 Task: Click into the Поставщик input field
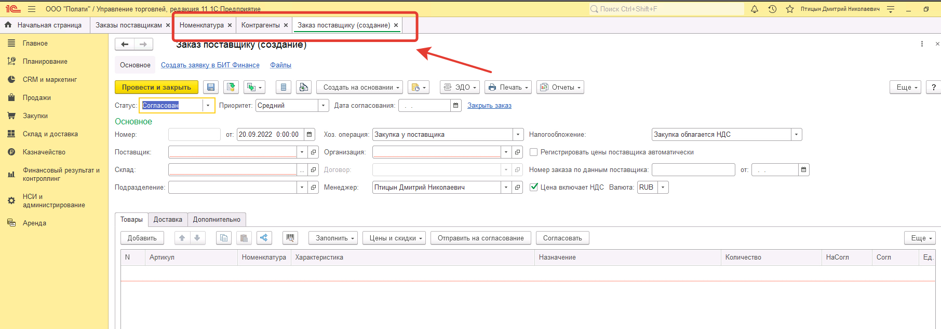coord(232,152)
